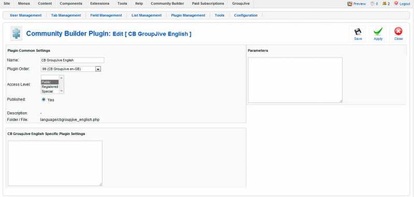Select Registered in Access Level list
Viewport: 414px width, 197px height.
50,86
